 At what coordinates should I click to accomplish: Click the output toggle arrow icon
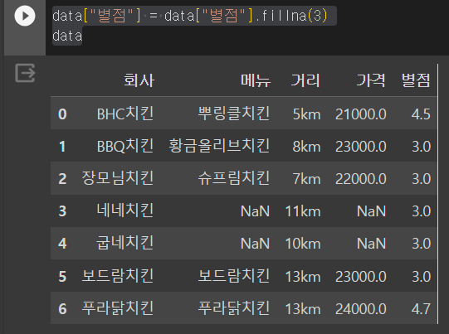(25, 73)
